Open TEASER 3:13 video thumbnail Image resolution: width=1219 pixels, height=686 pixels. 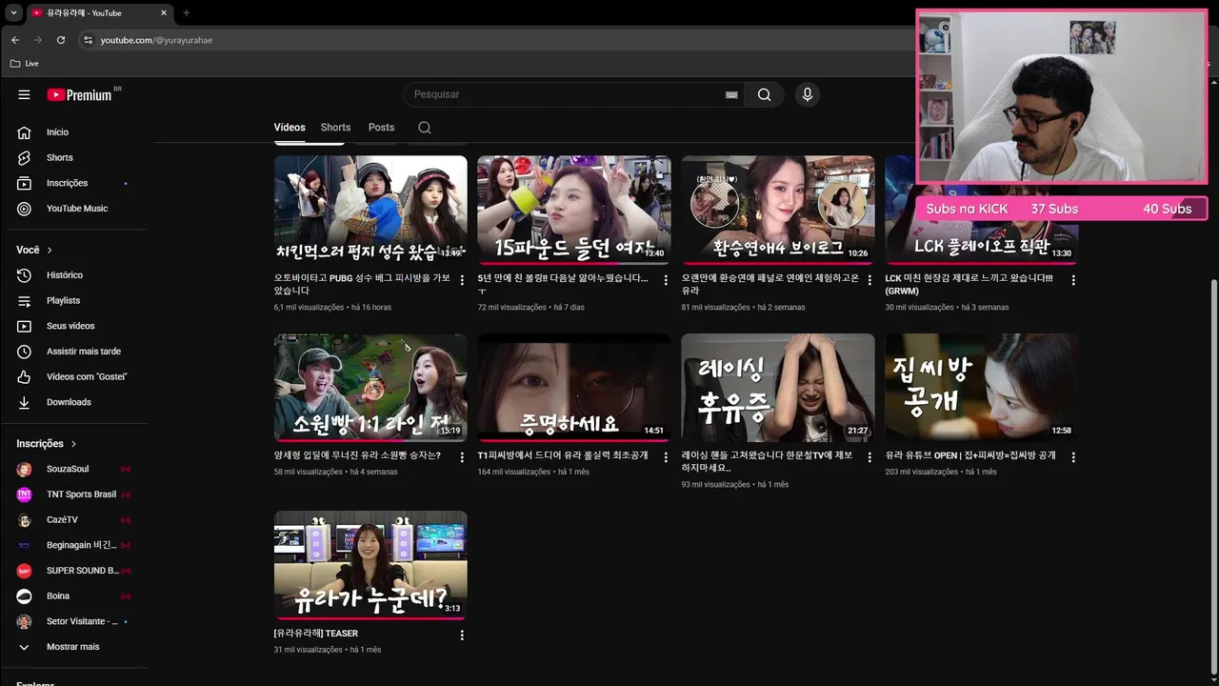(x=370, y=565)
